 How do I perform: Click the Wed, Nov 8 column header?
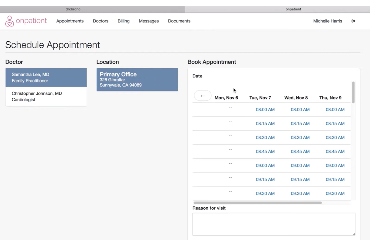pyautogui.click(x=296, y=98)
